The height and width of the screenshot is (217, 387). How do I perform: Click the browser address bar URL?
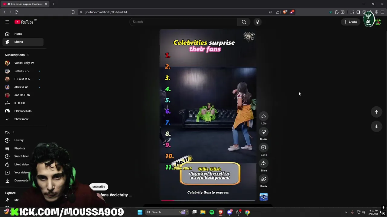tap(106, 12)
